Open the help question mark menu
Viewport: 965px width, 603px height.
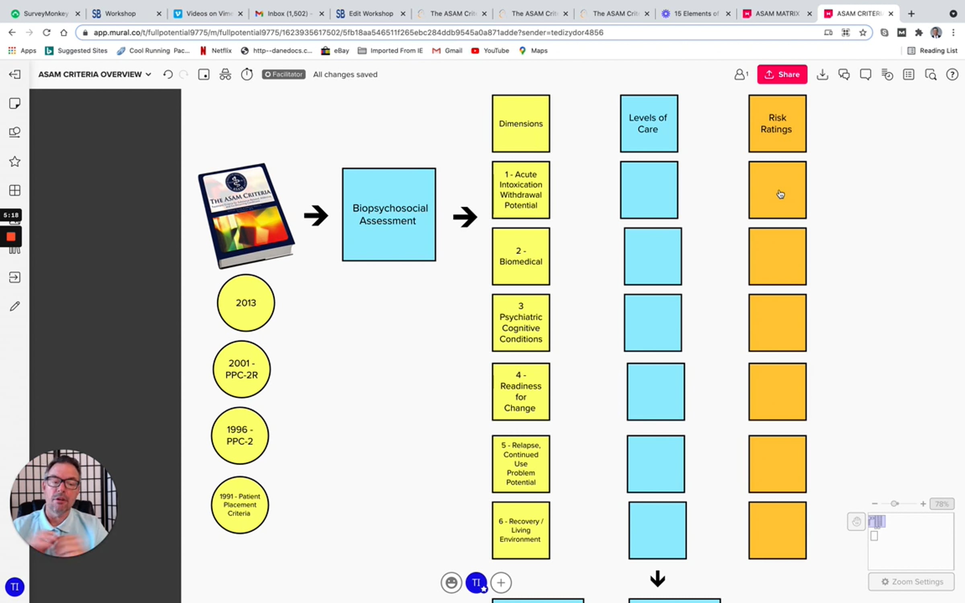pyautogui.click(x=952, y=74)
